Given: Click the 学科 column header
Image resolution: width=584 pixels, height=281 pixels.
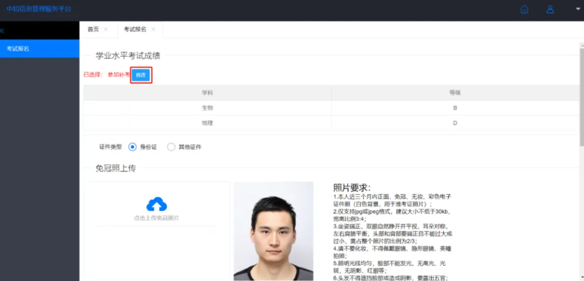Looking at the screenshot, I should click(x=208, y=93).
